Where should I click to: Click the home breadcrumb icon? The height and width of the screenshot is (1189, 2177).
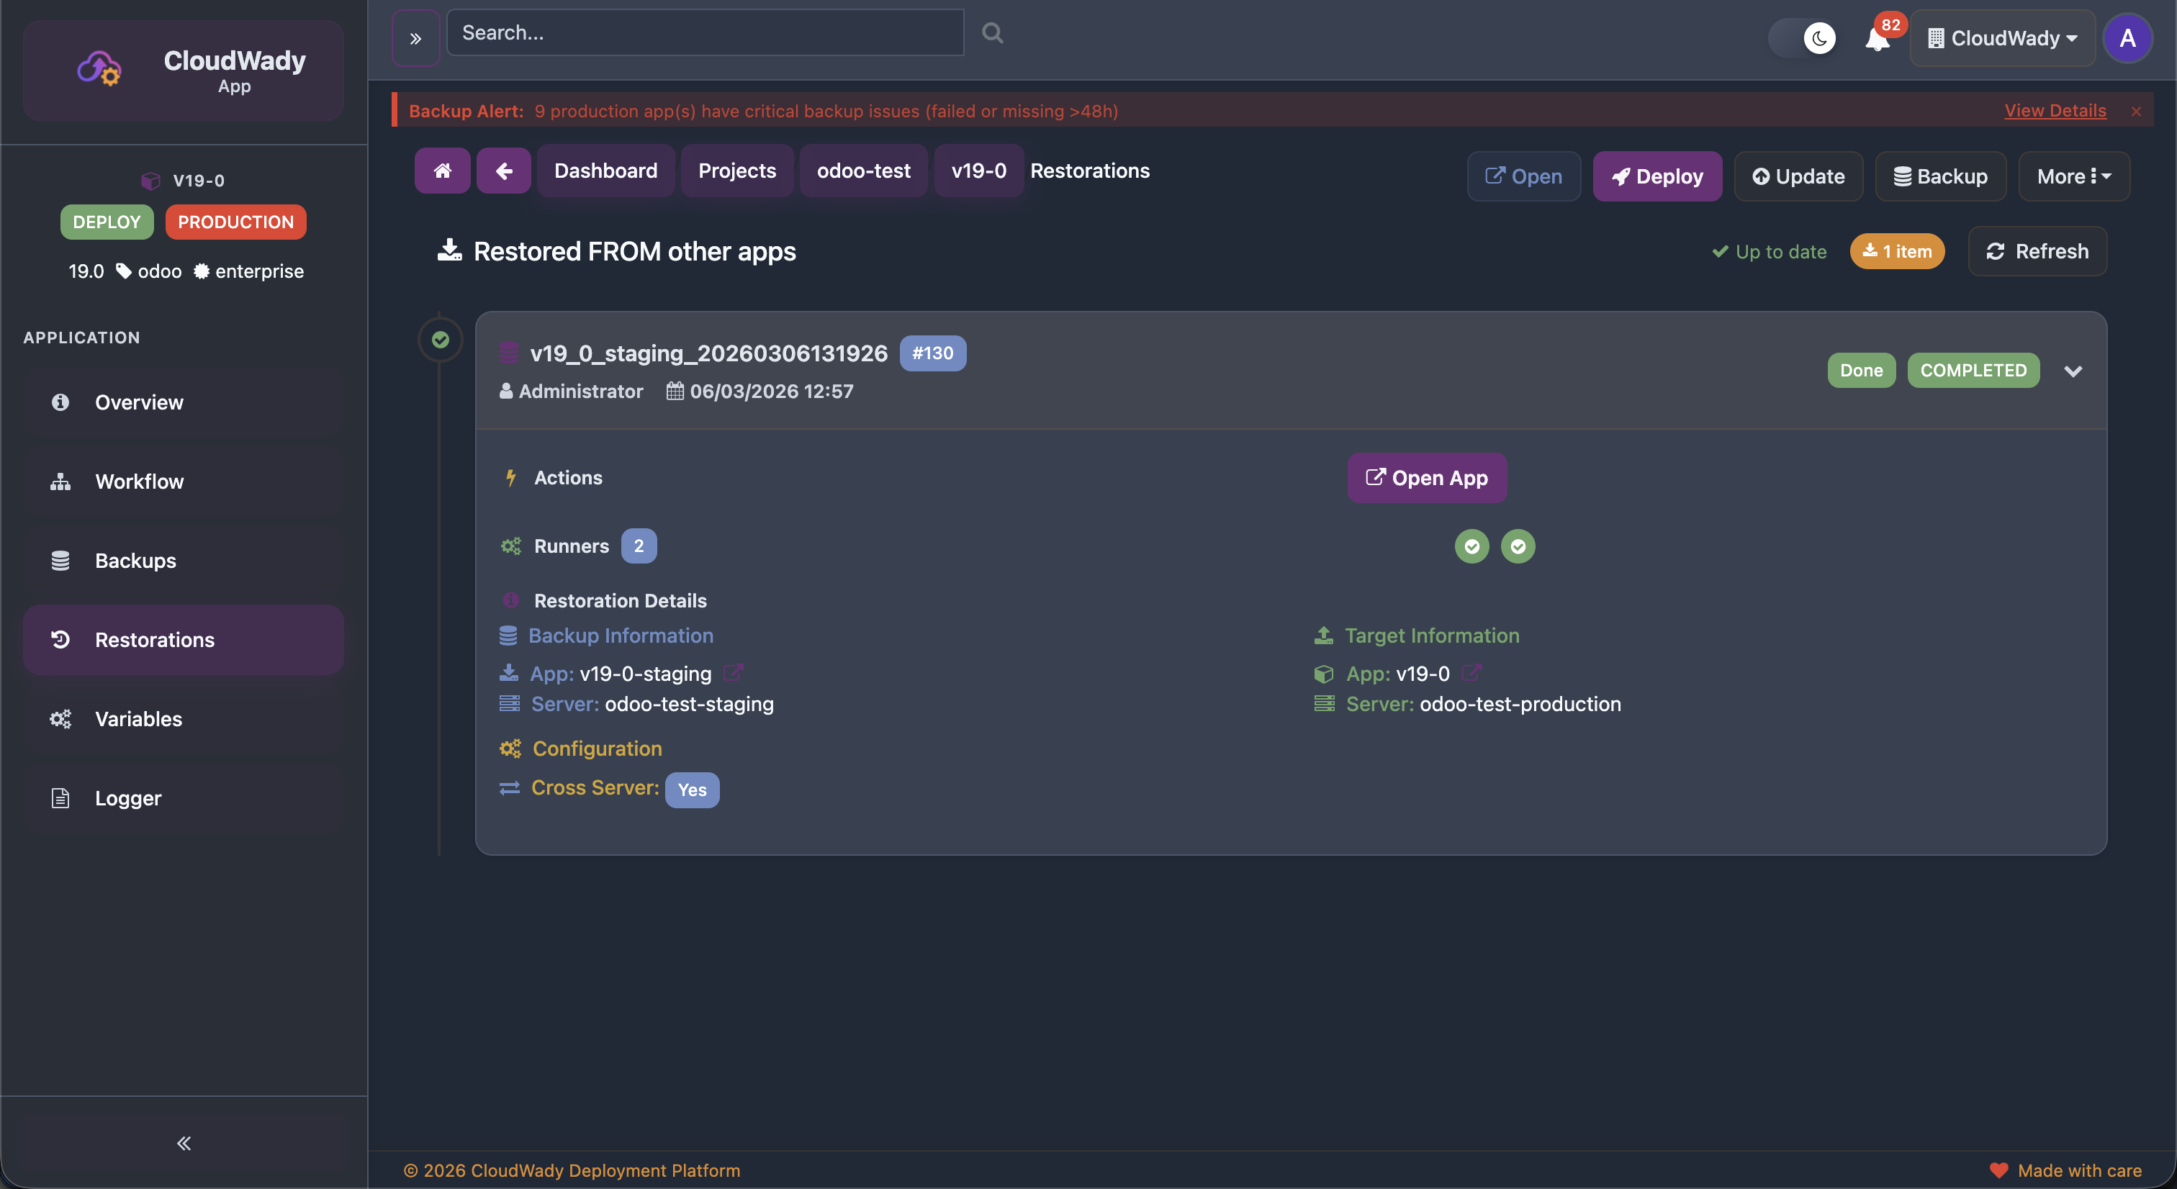coord(442,171)
